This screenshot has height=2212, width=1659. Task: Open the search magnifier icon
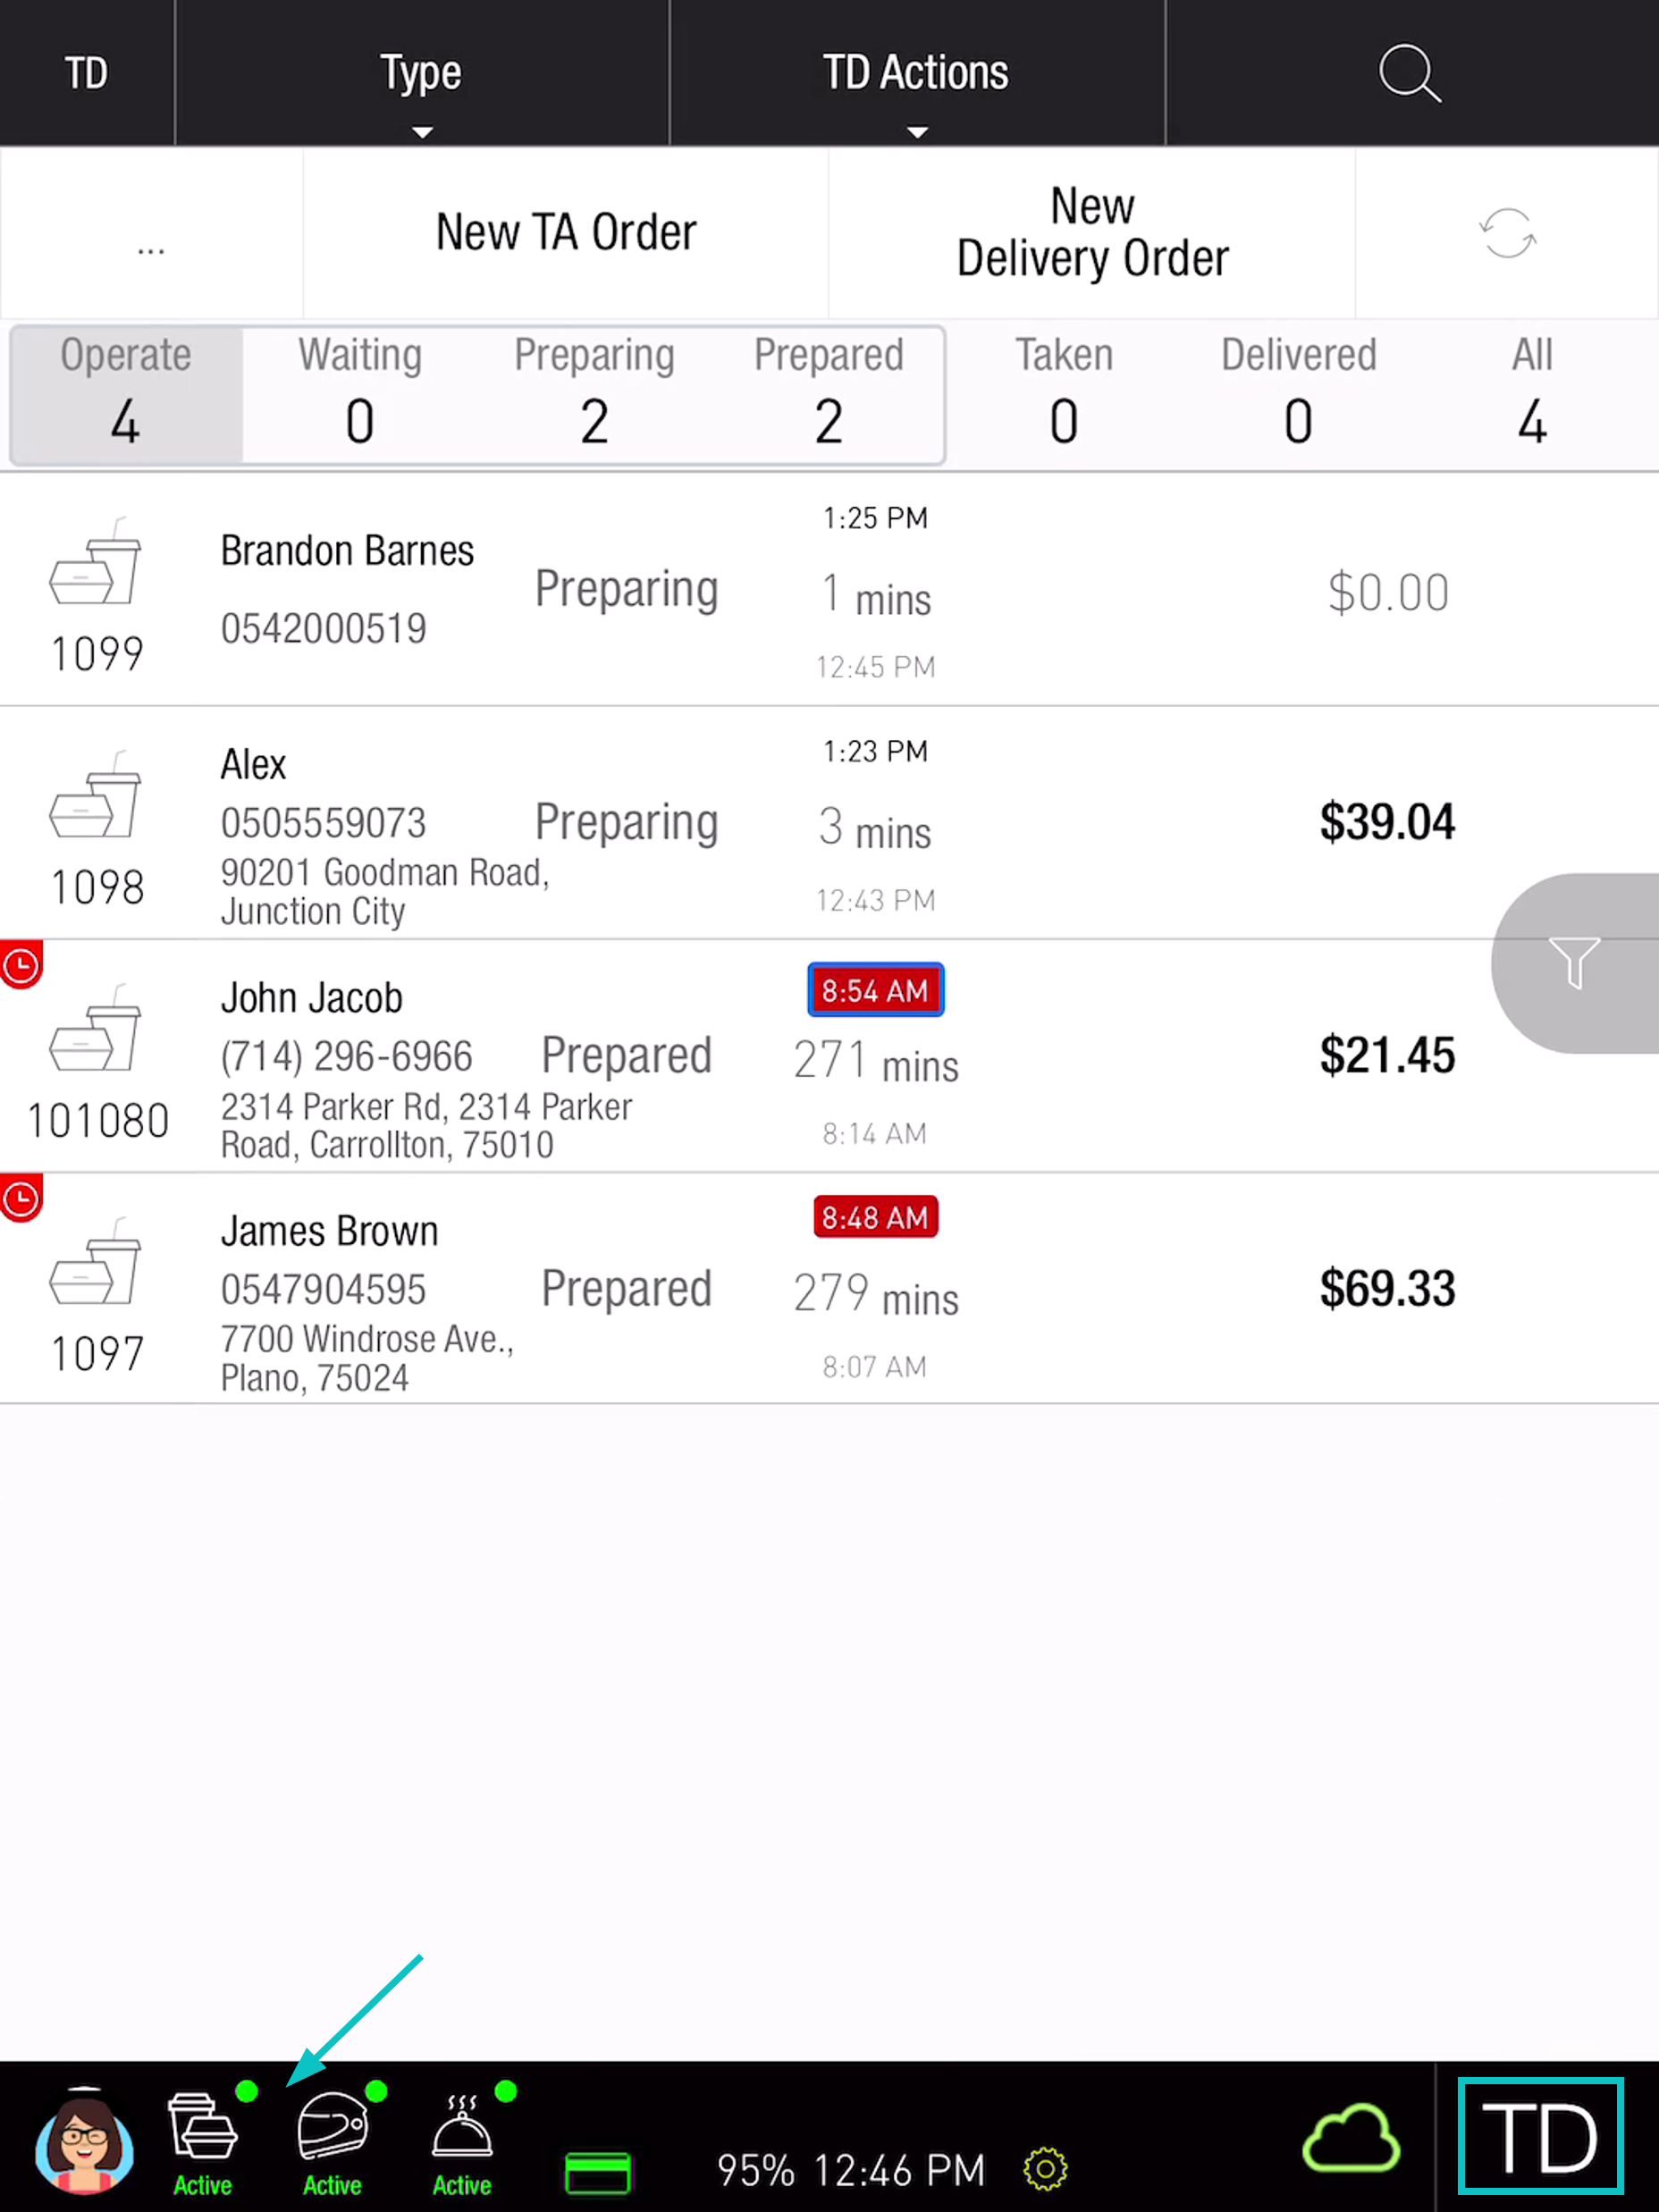click(x=1410, y=73)
